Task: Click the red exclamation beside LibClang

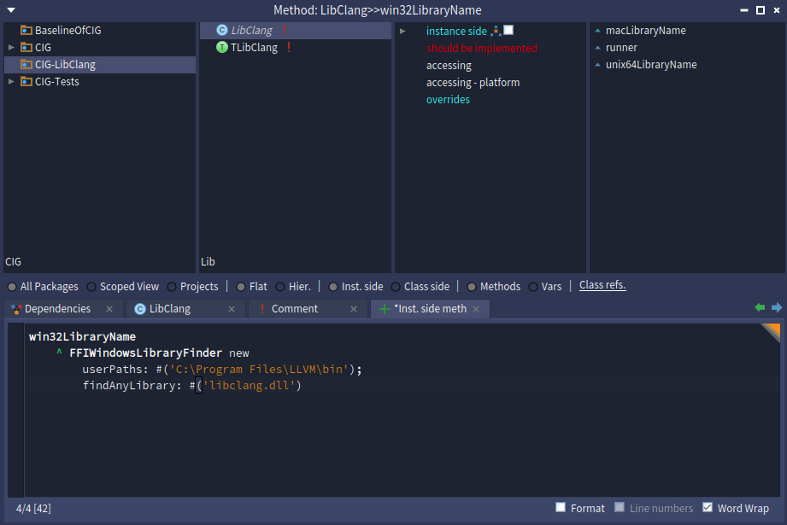Action: point(283,31)
